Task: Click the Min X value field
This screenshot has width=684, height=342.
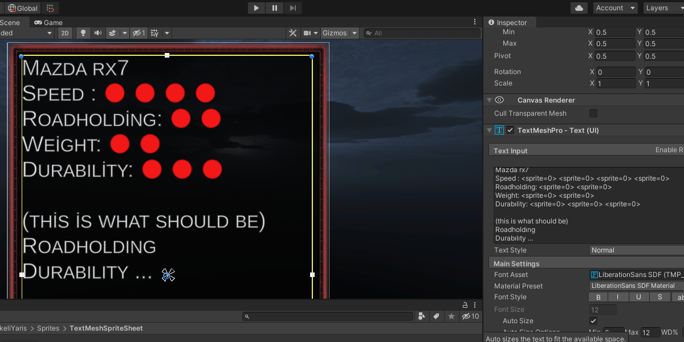Action: [614, 32]
